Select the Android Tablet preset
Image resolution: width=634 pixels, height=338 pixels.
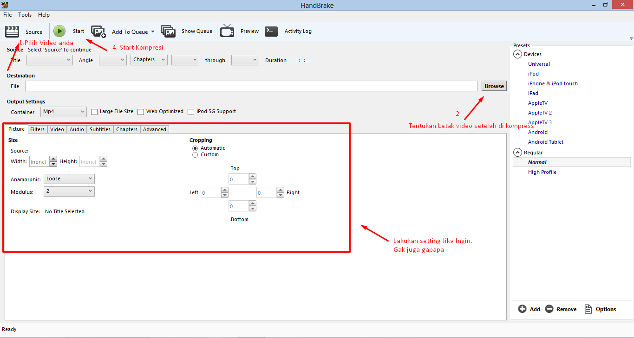(546, 142)
